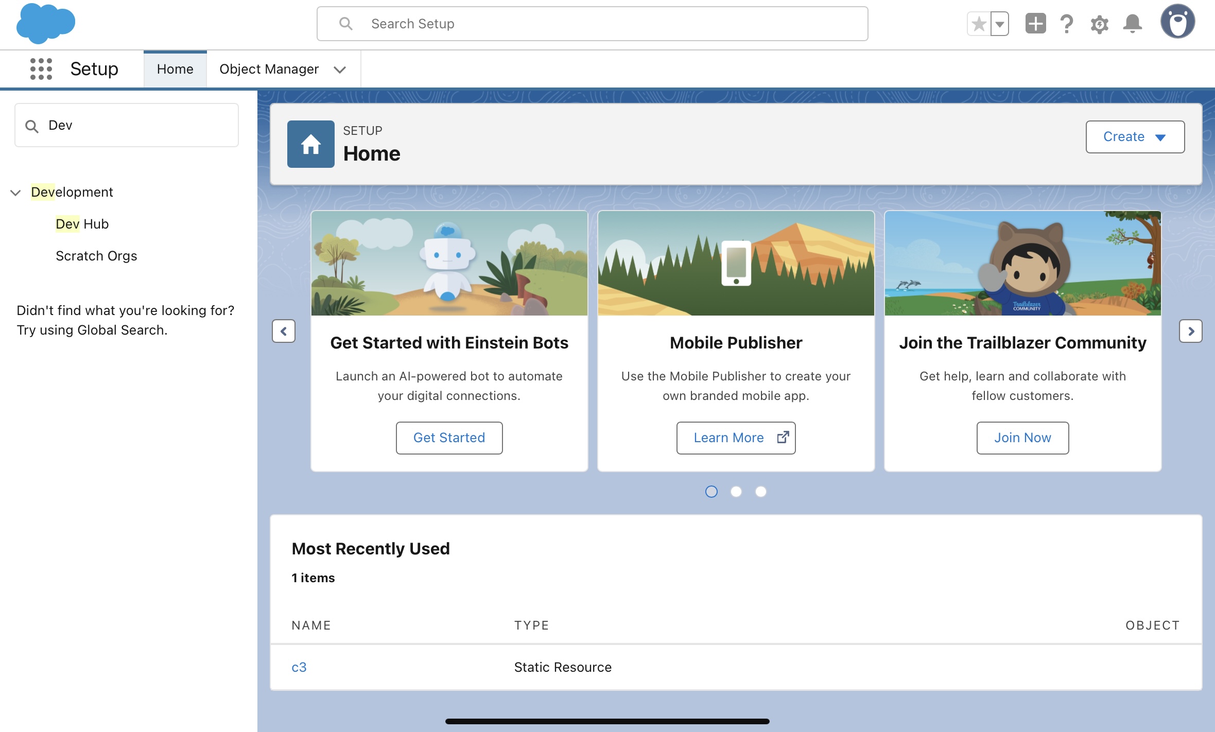Click the Static Resource type cell

(563, 667)
